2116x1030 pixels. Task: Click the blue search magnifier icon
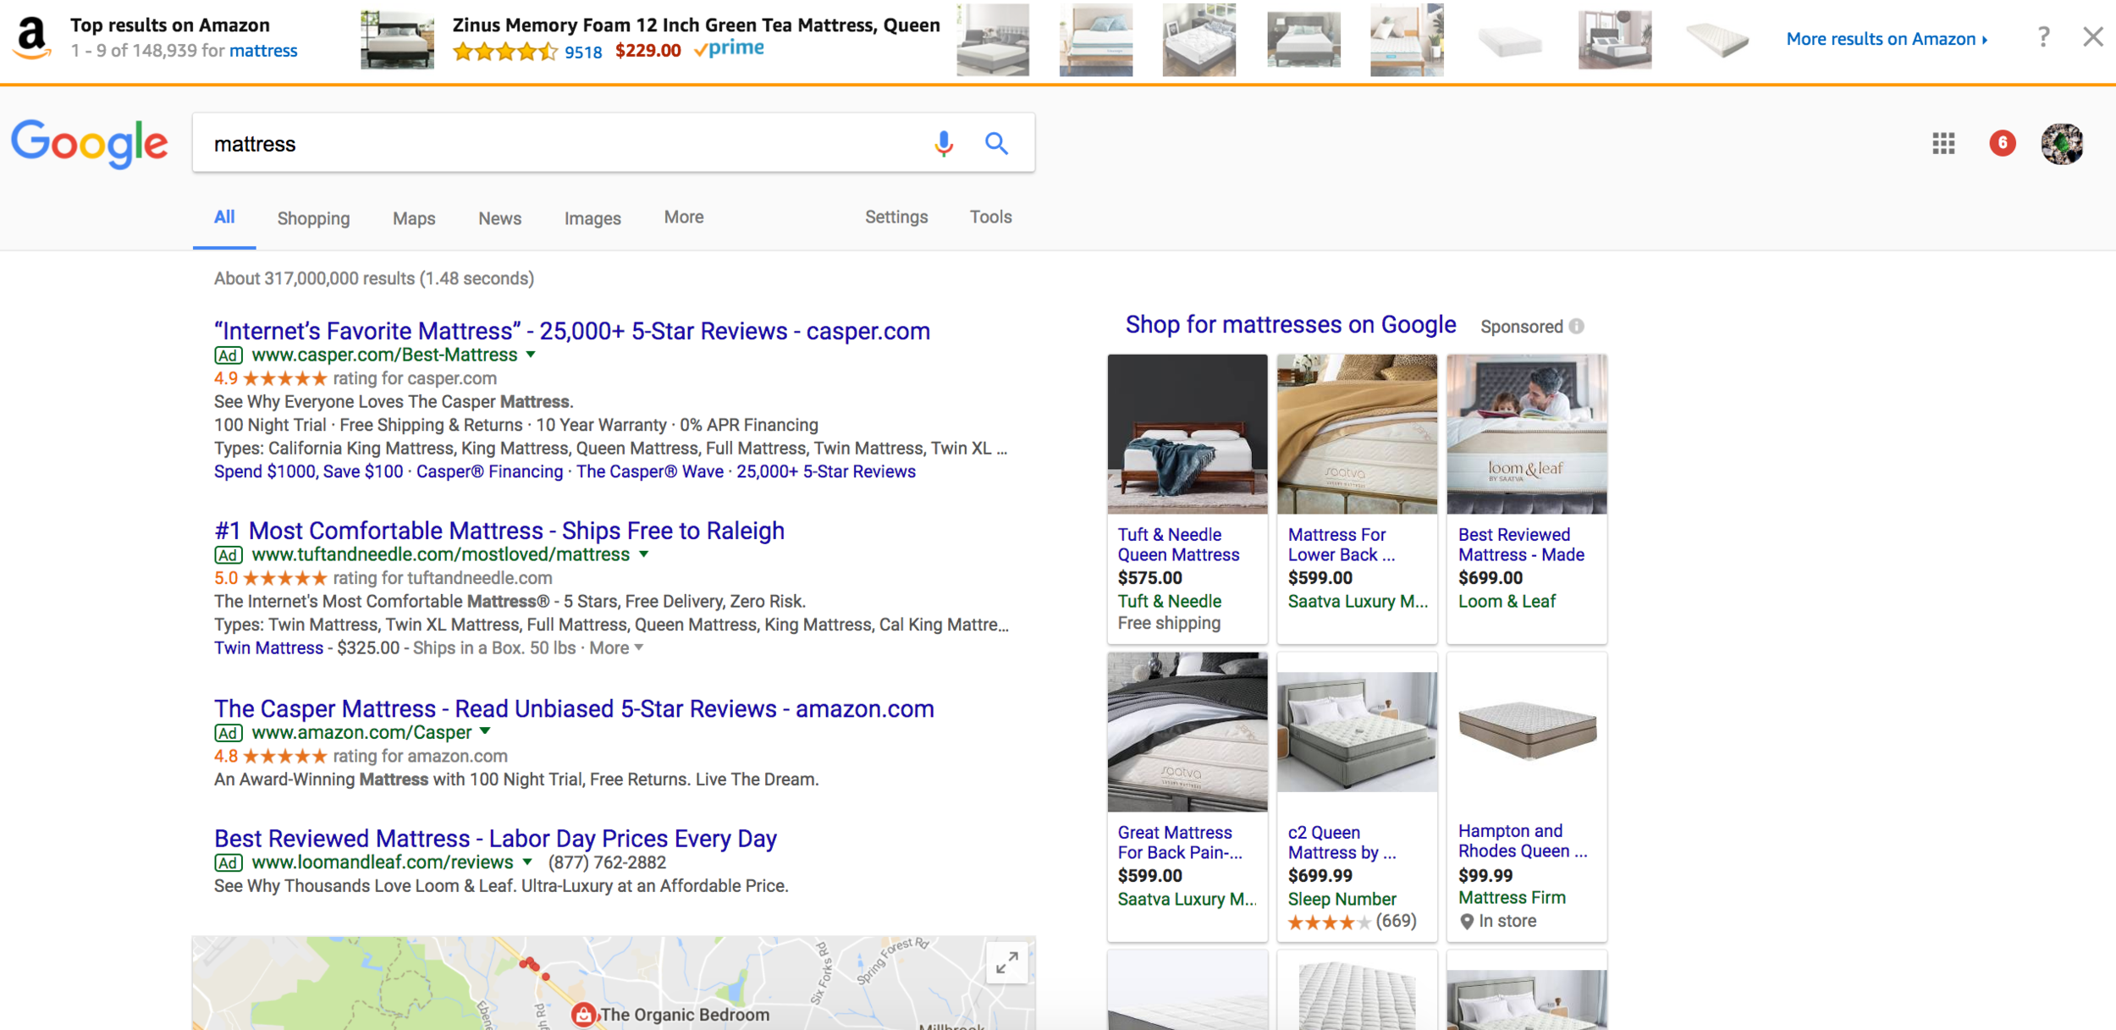point(997,143)
